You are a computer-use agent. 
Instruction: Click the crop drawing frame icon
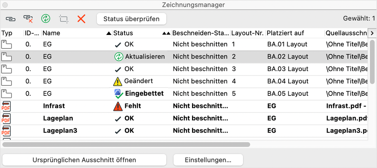[x=63, y=18]
